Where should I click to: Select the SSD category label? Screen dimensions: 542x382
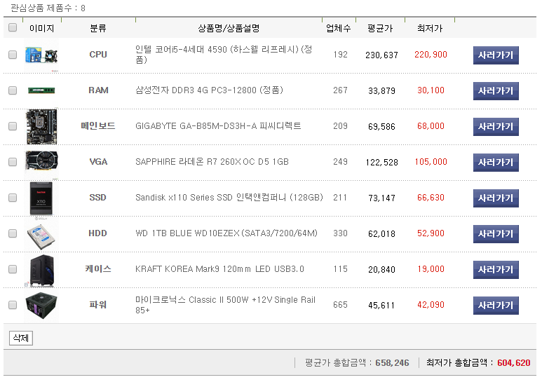(x=98, y=198)
